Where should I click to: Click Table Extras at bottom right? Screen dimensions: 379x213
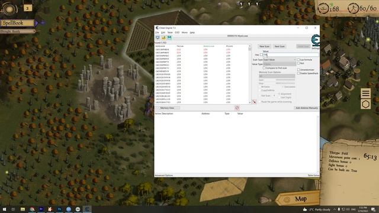(x=313, y=175)
